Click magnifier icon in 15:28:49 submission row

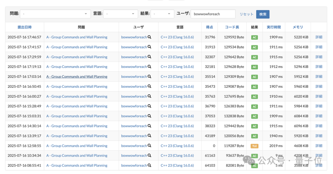click(x=150, y=106)
